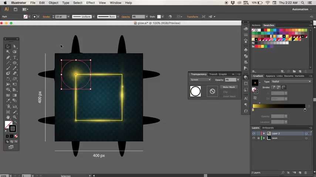Hide Layer 2 visibility eye

[254, 133]
